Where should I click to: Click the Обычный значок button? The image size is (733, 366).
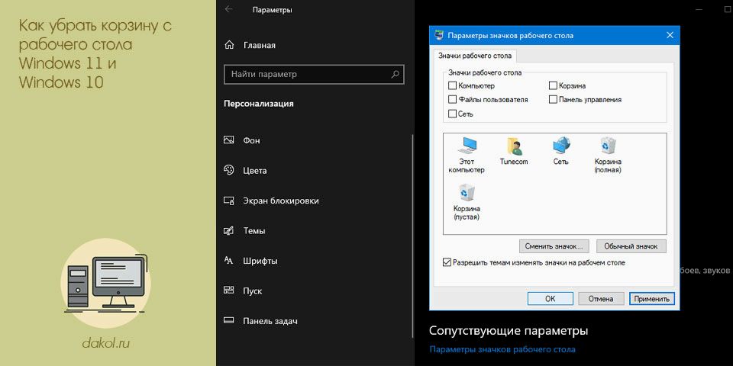631,246
